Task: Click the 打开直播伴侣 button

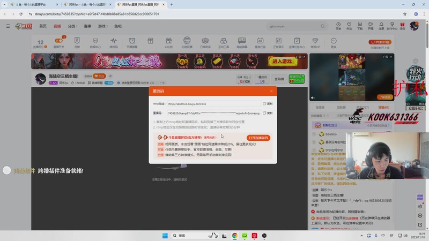Action: 258,138
